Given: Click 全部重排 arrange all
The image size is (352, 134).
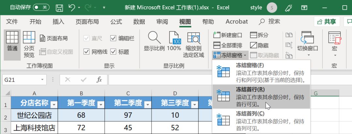Looking at the screenshot, I should tap(228, 45).
